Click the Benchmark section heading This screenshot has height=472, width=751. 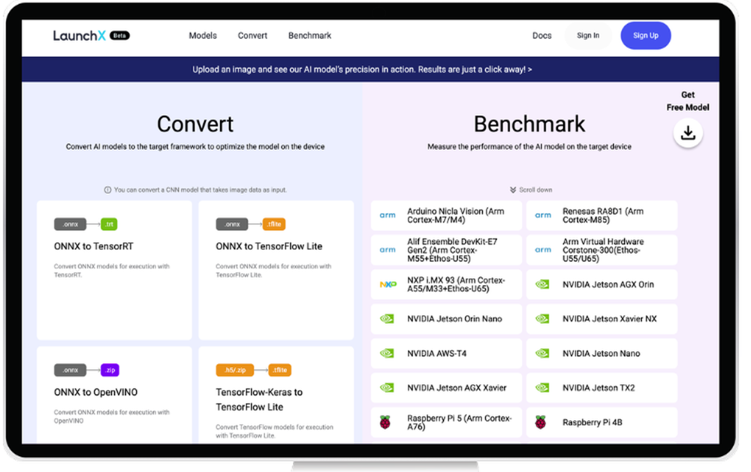pos(529,125)
